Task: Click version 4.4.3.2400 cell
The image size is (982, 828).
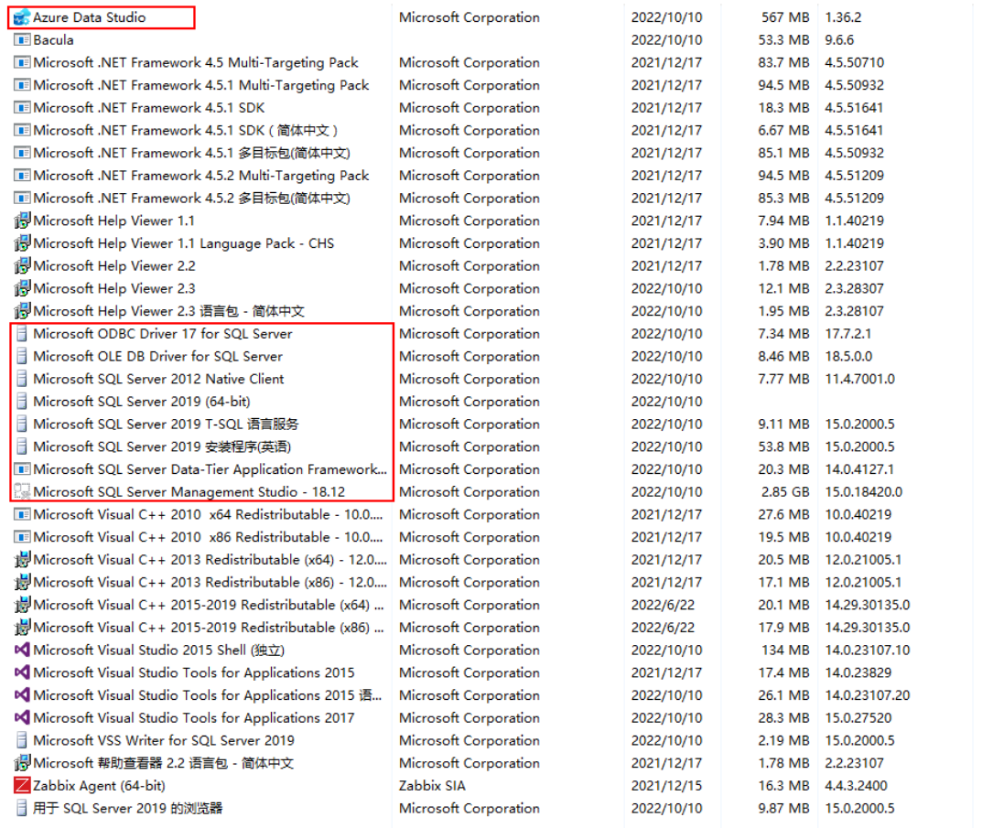Action: [x=856, y=785]
